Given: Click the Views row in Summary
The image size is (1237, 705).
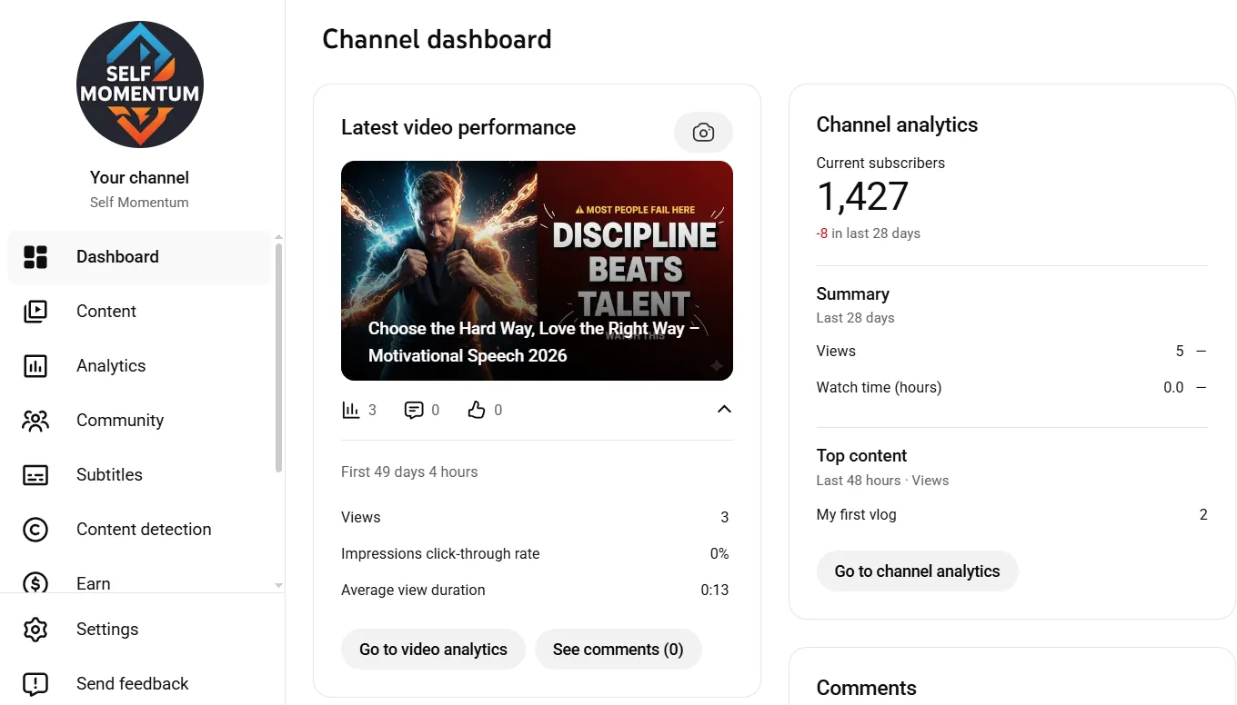Looking at the screenshot, I should (x=1012, y=352).
